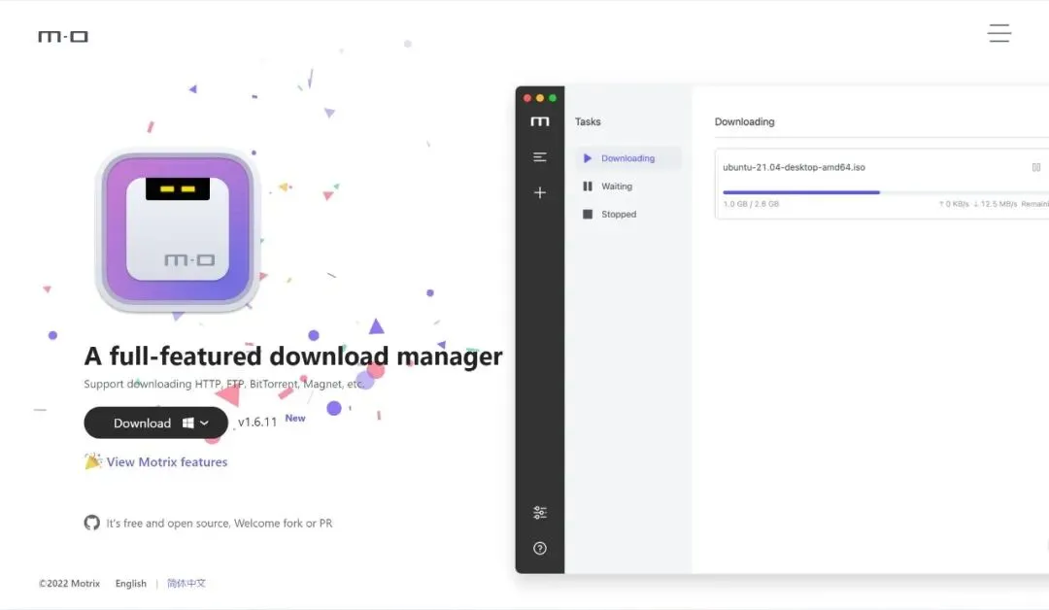The height and width of the screenshot is (610, 1049).
Task: Click the ubuntu-21.04-desktop-amd64.iso task name
Action: click(794, 167)
